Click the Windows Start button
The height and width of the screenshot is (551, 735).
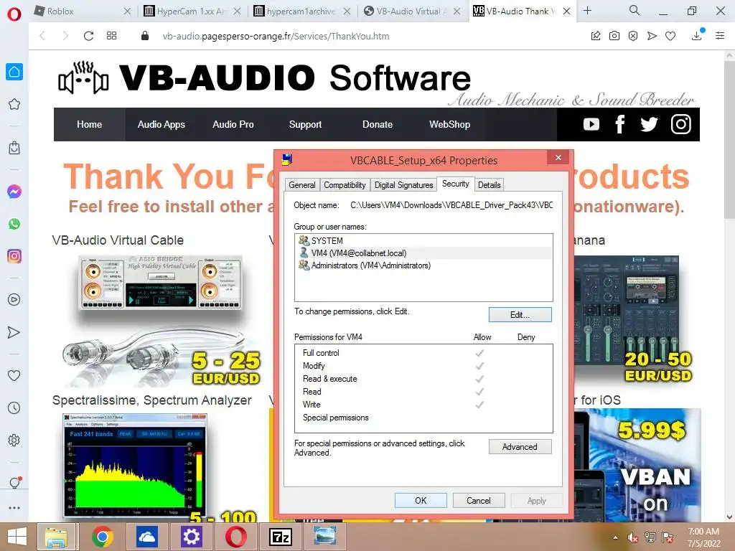(17, 537)
